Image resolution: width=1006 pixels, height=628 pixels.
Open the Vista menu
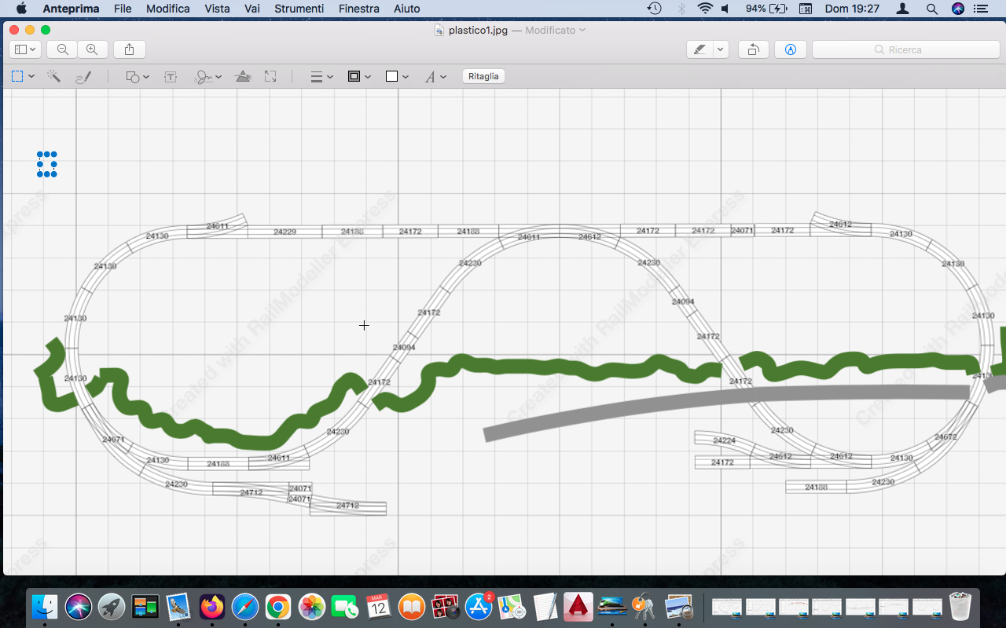(x=217, y=9)
